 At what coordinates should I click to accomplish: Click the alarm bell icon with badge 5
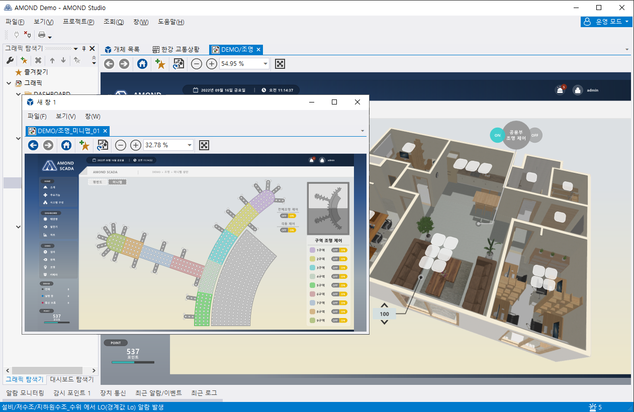(x=560, y=90)
